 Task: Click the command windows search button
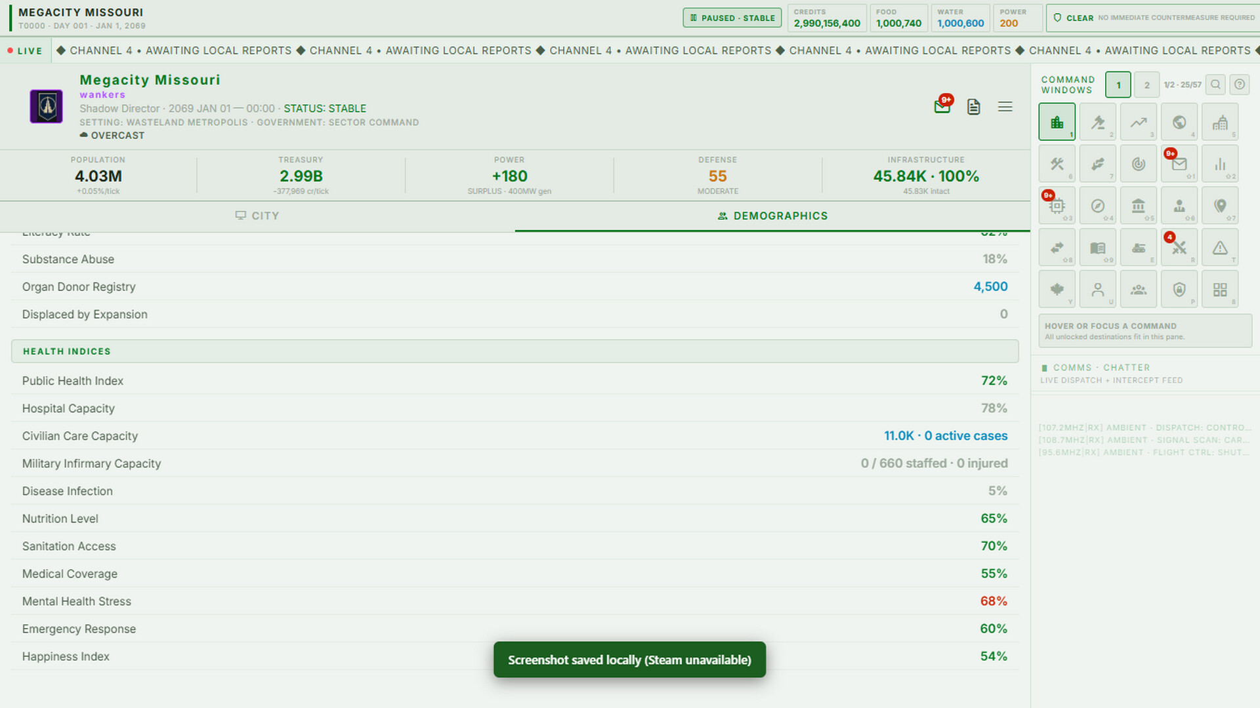click(1215, 85)
